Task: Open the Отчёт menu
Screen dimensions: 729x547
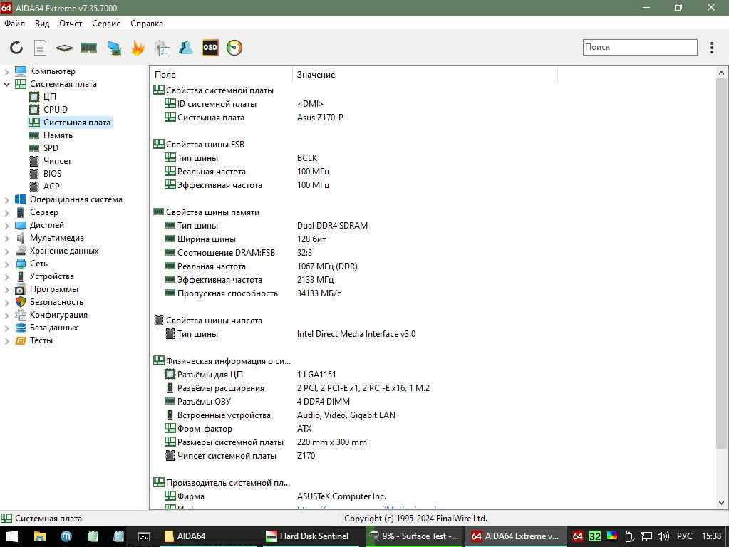Action: tap(71, 24)
